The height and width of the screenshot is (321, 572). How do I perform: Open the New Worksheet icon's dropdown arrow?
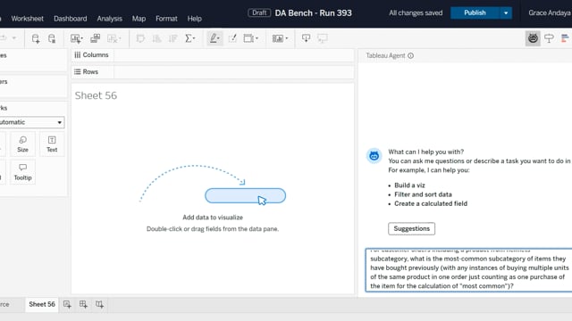coord(81,38)
